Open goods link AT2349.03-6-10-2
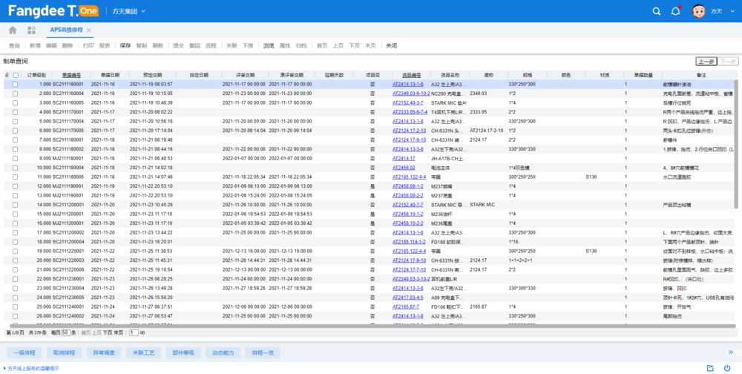 (411, 93)
